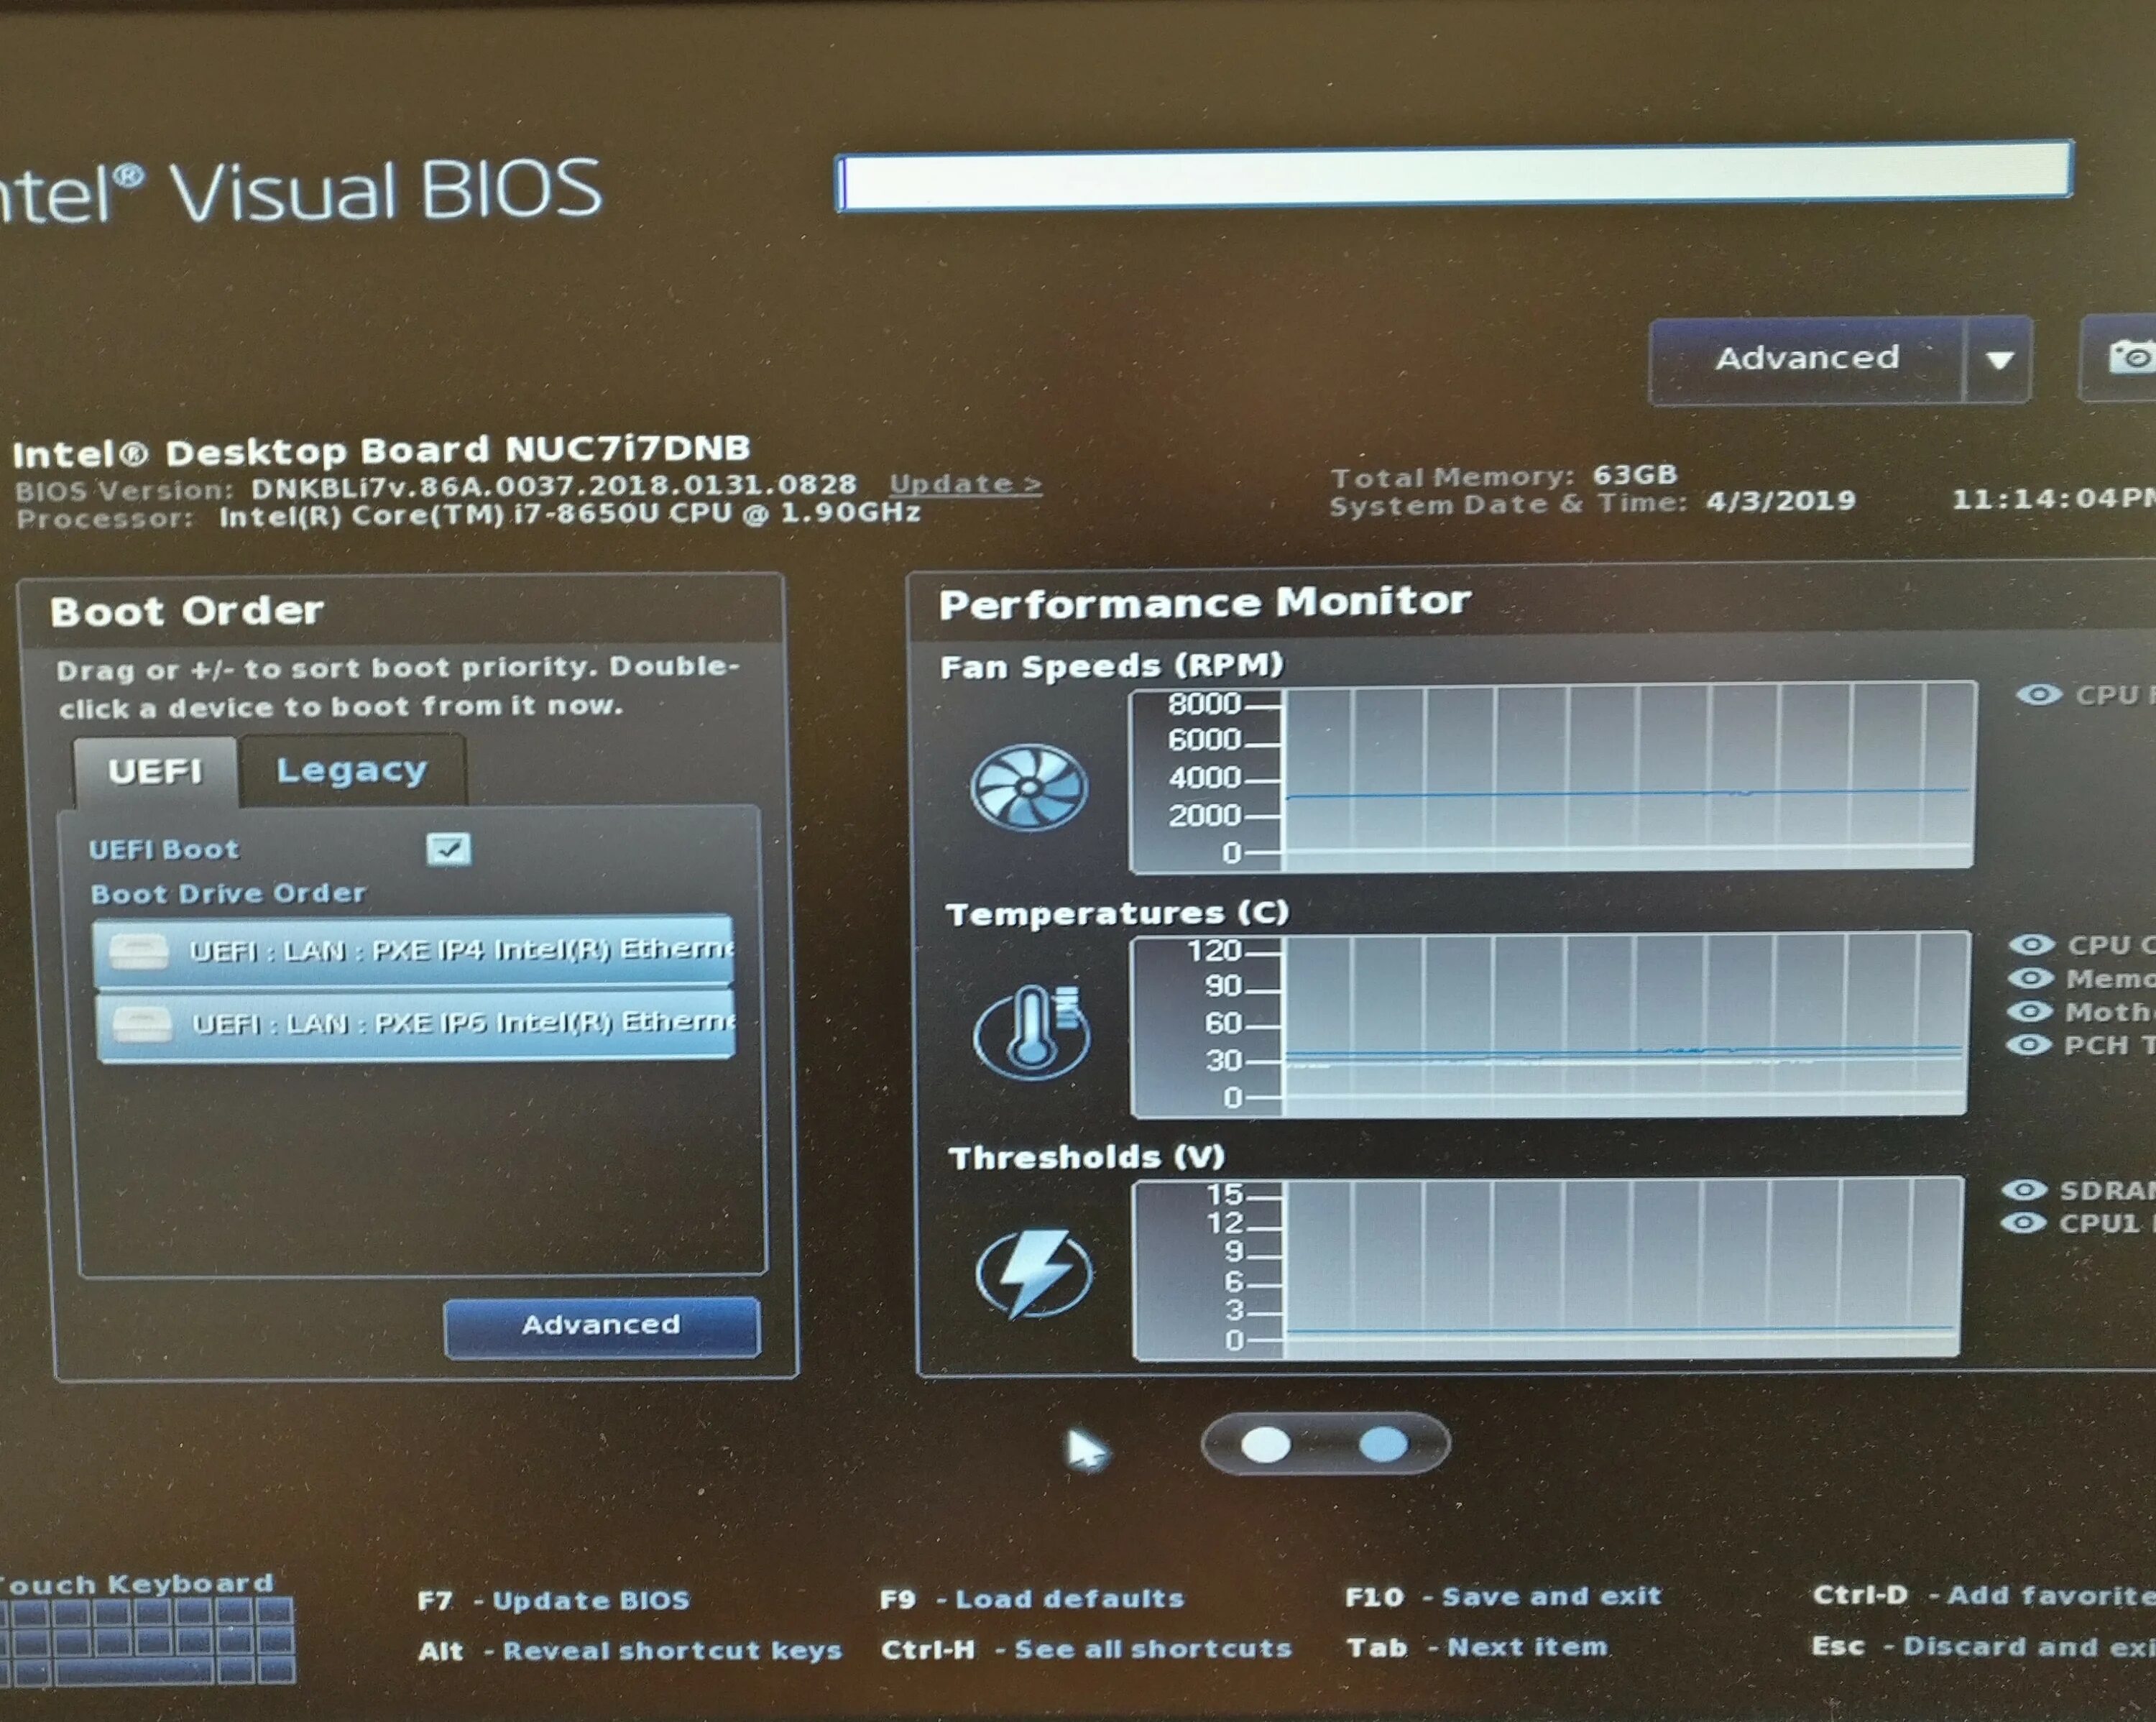
Task: Select the second page indicator dot
Action: (1383, 1443)
